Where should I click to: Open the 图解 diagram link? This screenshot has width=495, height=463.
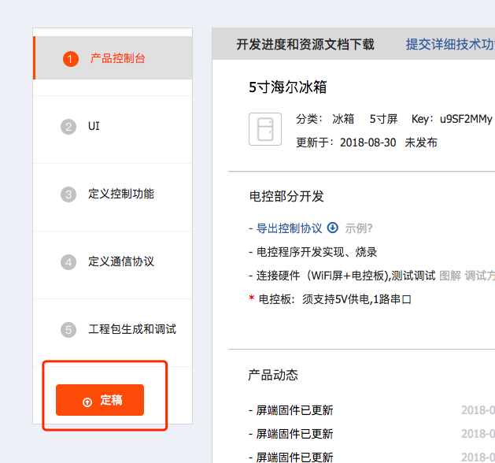point(449,276)
